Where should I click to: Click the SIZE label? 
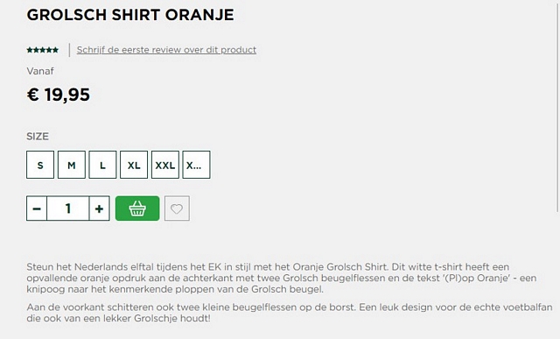tap(38, 137)
